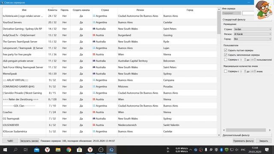The width and height of the screenshot is (274, 154).
Task: Click 'Применить фильтр' button
Action: (244, 141)
